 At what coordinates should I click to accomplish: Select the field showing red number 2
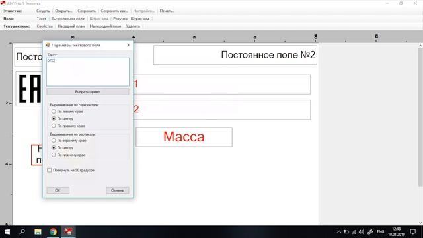[x=221, y=110]
